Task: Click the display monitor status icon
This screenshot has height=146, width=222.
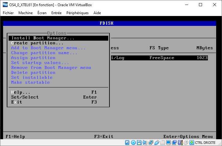Action: (x=168, y=143)
